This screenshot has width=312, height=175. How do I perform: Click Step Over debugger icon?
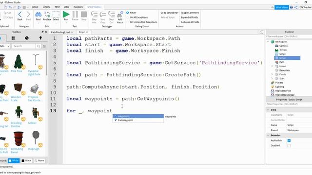(103, 14)
